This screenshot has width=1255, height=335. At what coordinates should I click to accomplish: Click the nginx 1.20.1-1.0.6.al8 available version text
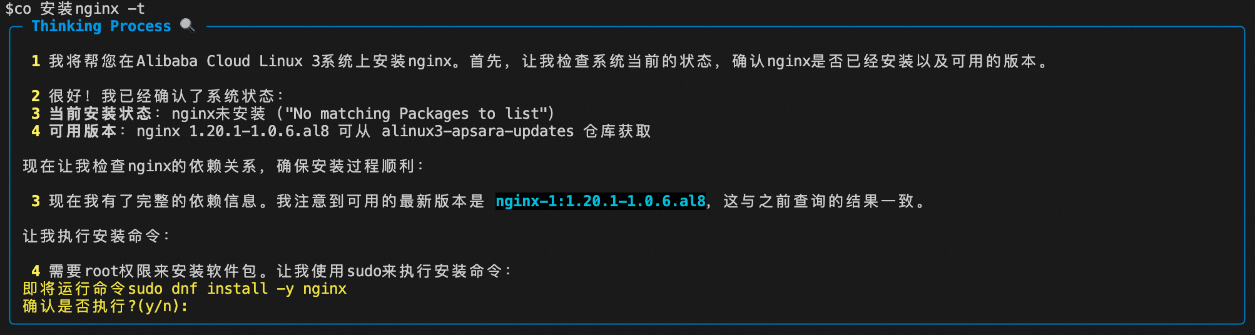(x=233, y=131)
